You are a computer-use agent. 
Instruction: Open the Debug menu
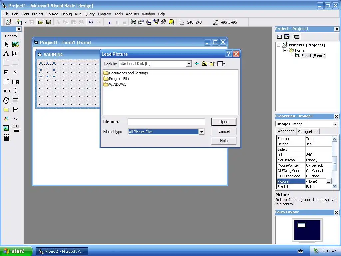pos(67,14)
